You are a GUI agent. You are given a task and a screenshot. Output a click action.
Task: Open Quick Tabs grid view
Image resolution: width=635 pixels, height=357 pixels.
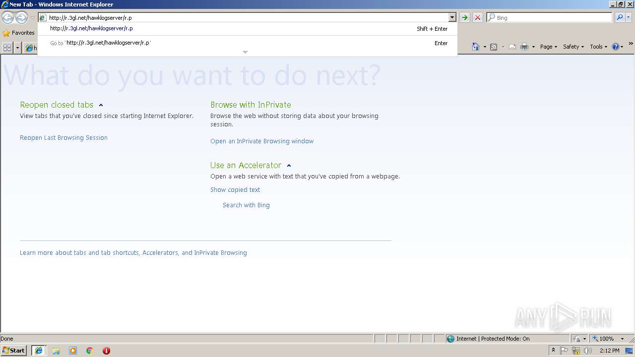tap(7, 48)
